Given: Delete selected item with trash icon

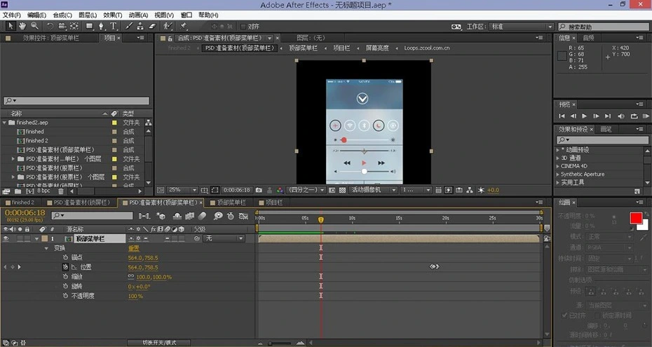Looking at the screenshot, I should (61, 191).
